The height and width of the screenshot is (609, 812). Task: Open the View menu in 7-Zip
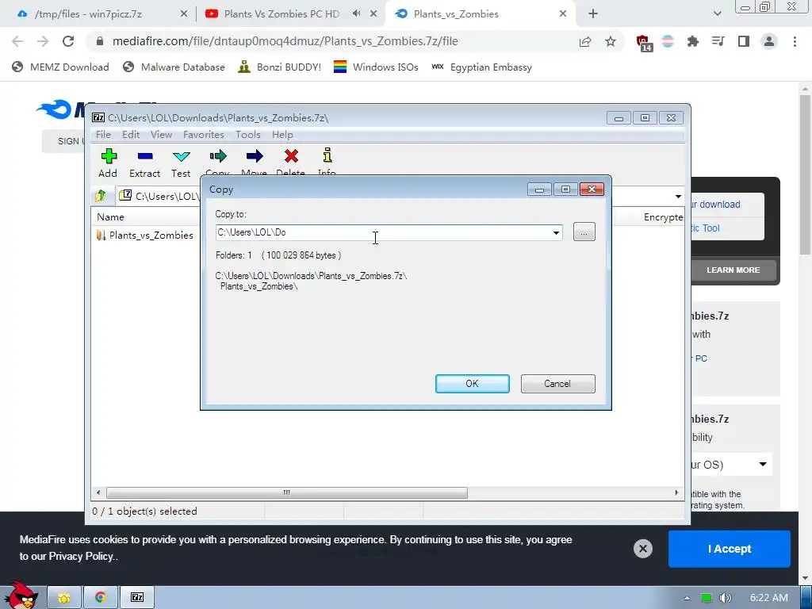(x=161, y=135)
